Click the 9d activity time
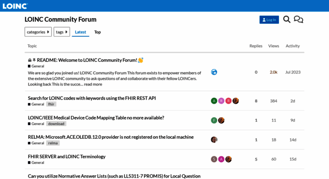Screen dimensions: 329x179 (293, 120)
